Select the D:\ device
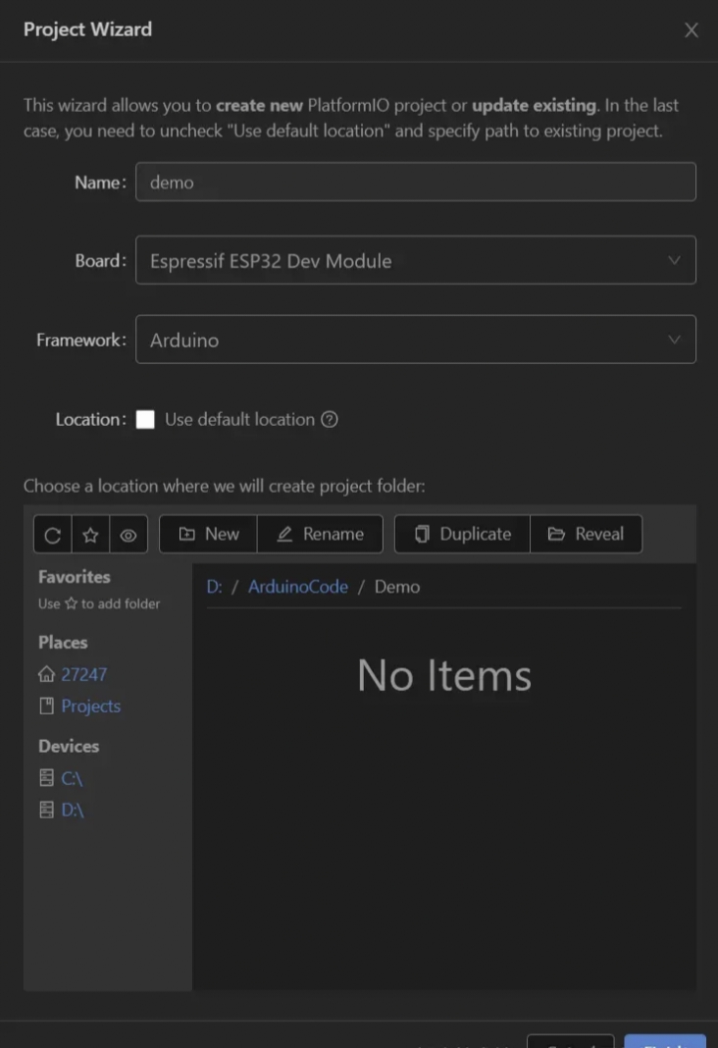Screen dimensions: 718x1048 pyautogui.click(x=73, y=811)
